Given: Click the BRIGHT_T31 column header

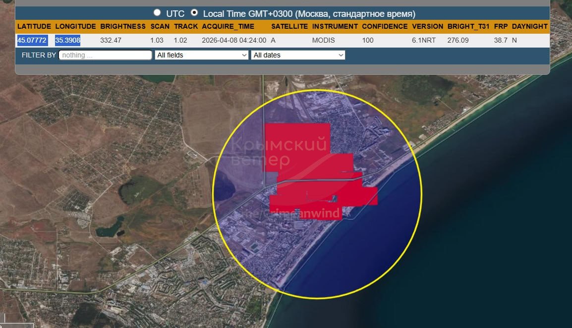Looking at the screenshot, I should point(468,26).
